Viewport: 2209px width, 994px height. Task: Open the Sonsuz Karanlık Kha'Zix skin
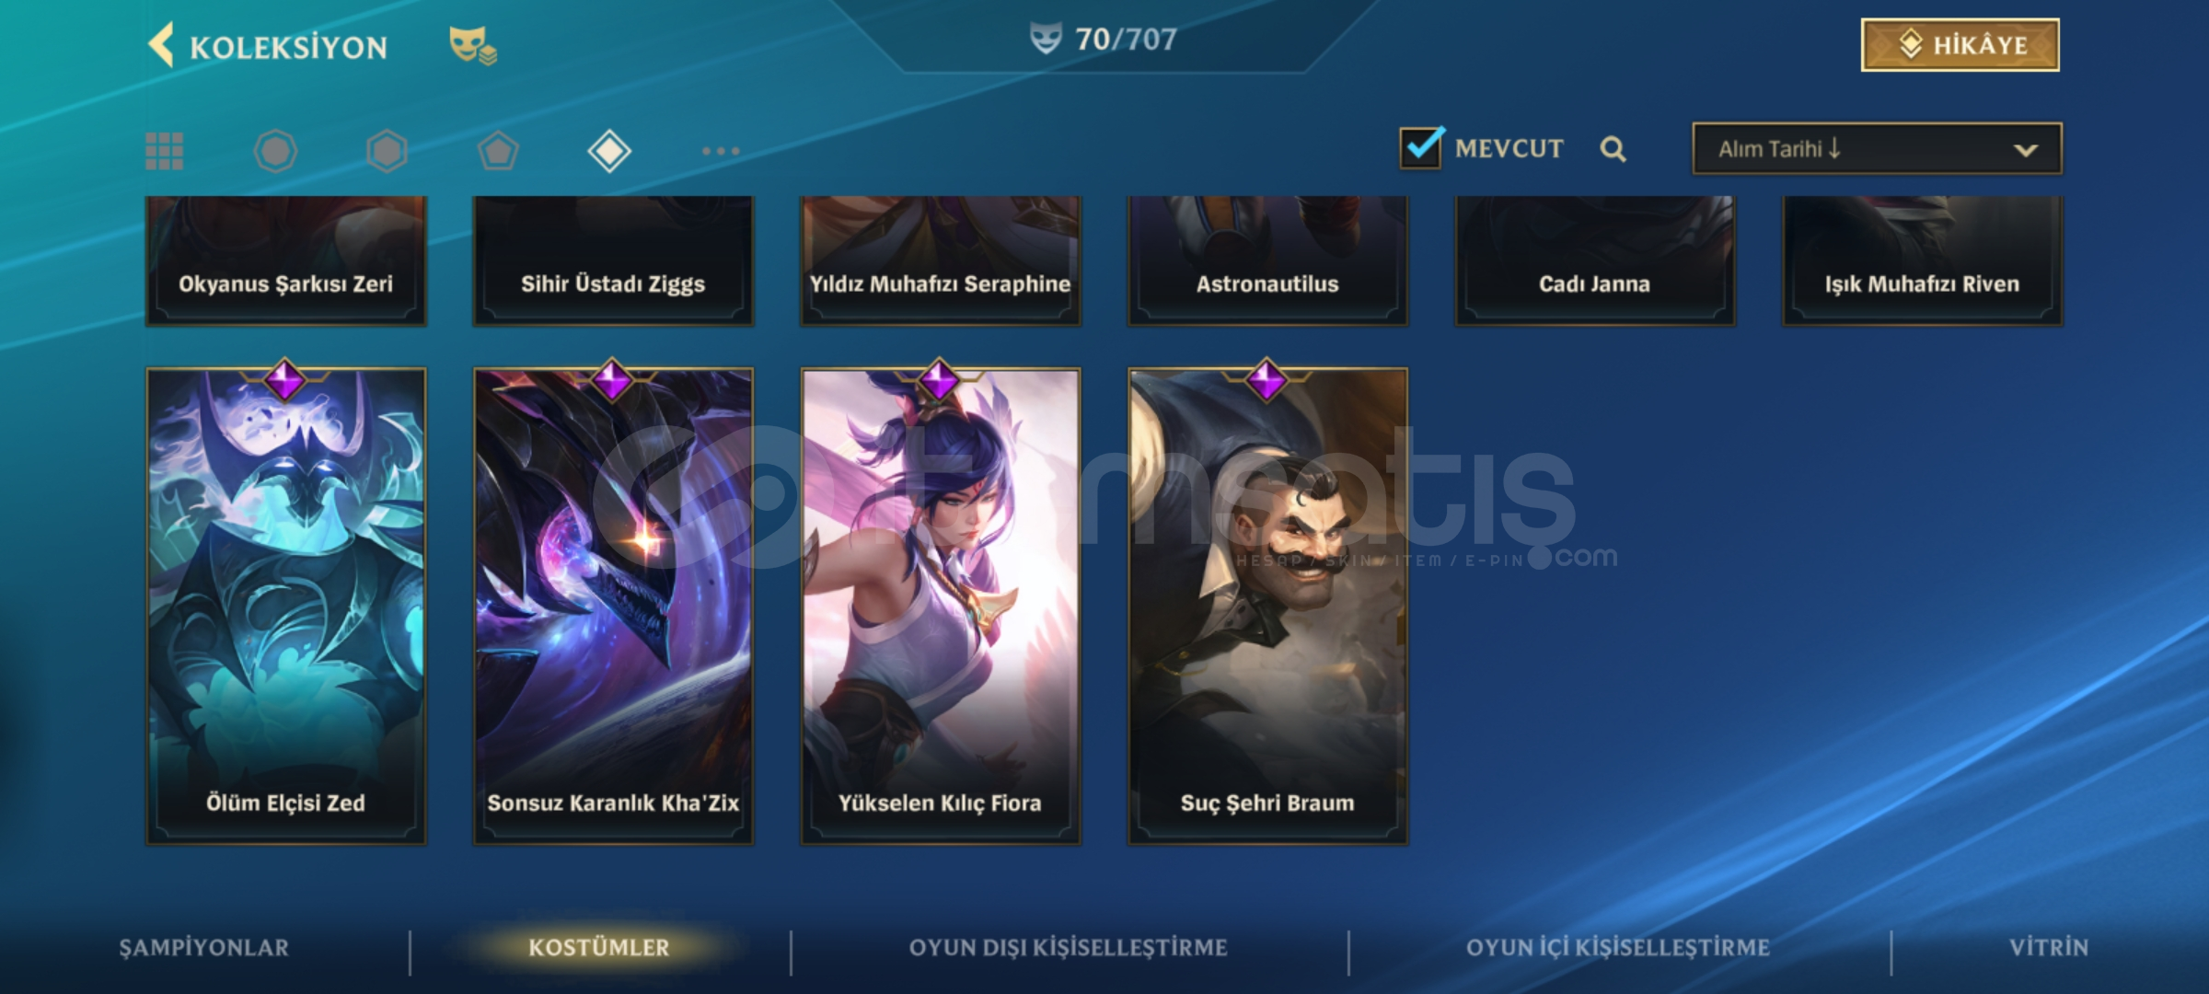tap(613, 606)
